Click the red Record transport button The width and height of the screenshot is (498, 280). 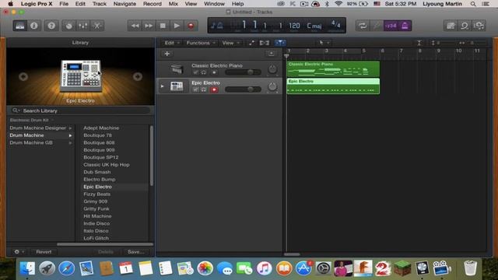(x=191, y=26)
